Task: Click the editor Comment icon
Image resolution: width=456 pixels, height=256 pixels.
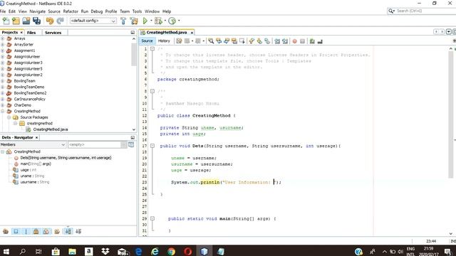Action: point(312,41)
